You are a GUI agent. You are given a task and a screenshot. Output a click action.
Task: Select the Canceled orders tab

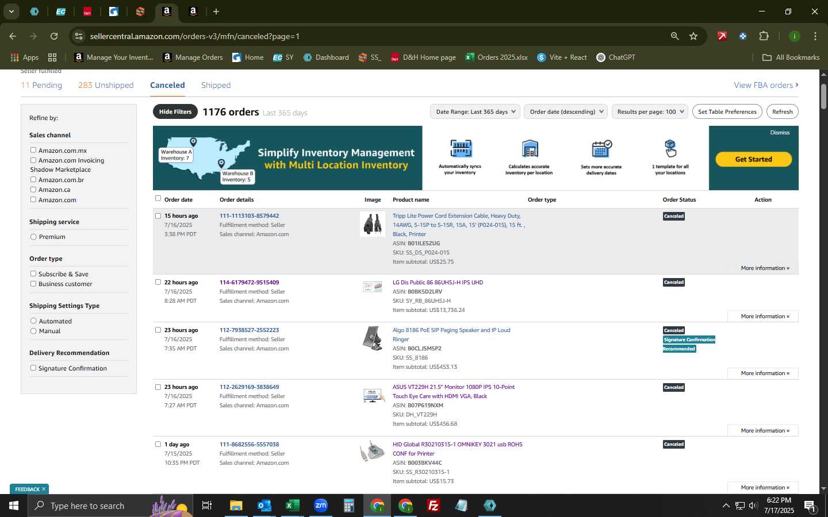[167, 85]
